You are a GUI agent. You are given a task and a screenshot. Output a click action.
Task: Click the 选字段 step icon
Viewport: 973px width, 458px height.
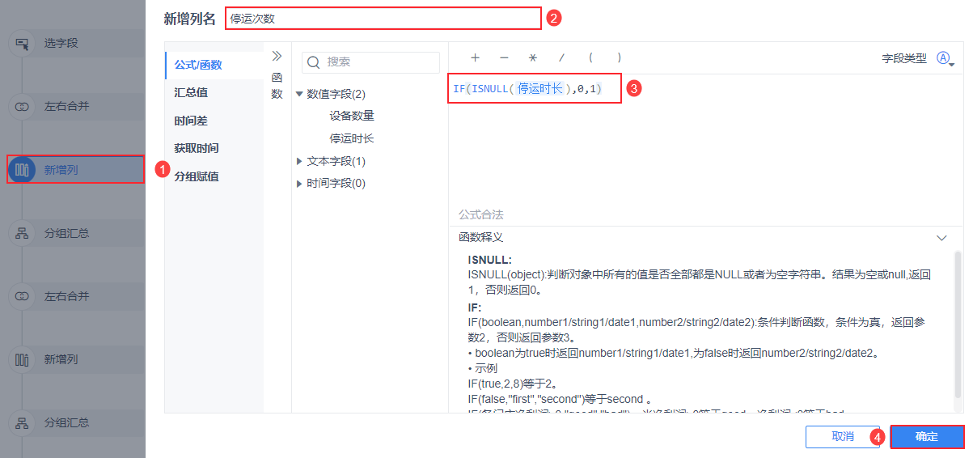(x=22, y=44)
